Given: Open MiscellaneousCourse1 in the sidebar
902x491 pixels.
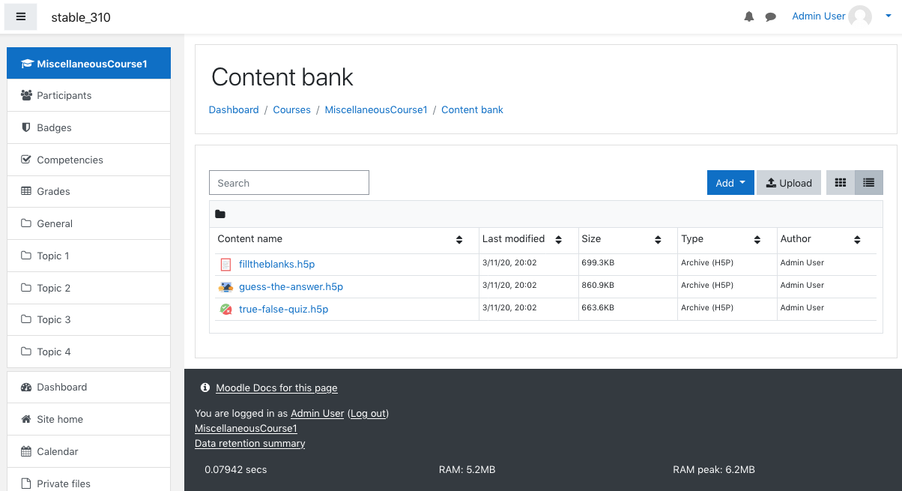Looking at the screenshot, I should (x=88, y=64).
